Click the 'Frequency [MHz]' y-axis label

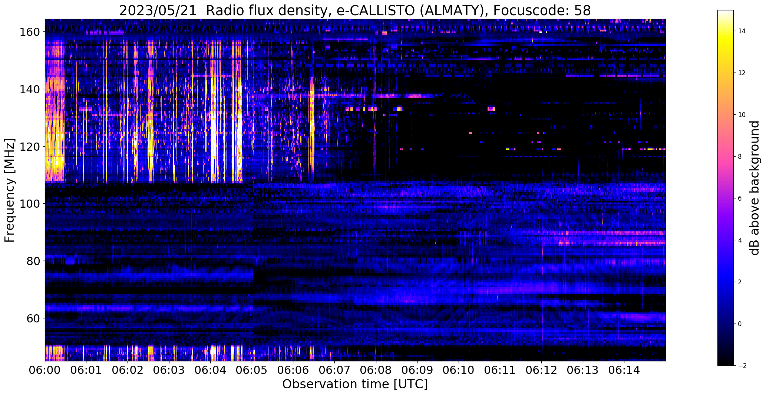coord(10,190)
